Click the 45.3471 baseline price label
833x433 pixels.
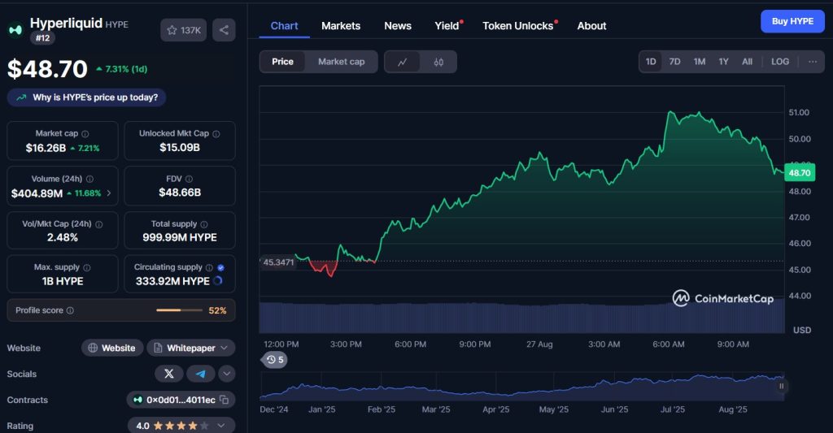(x=278, y=262)
